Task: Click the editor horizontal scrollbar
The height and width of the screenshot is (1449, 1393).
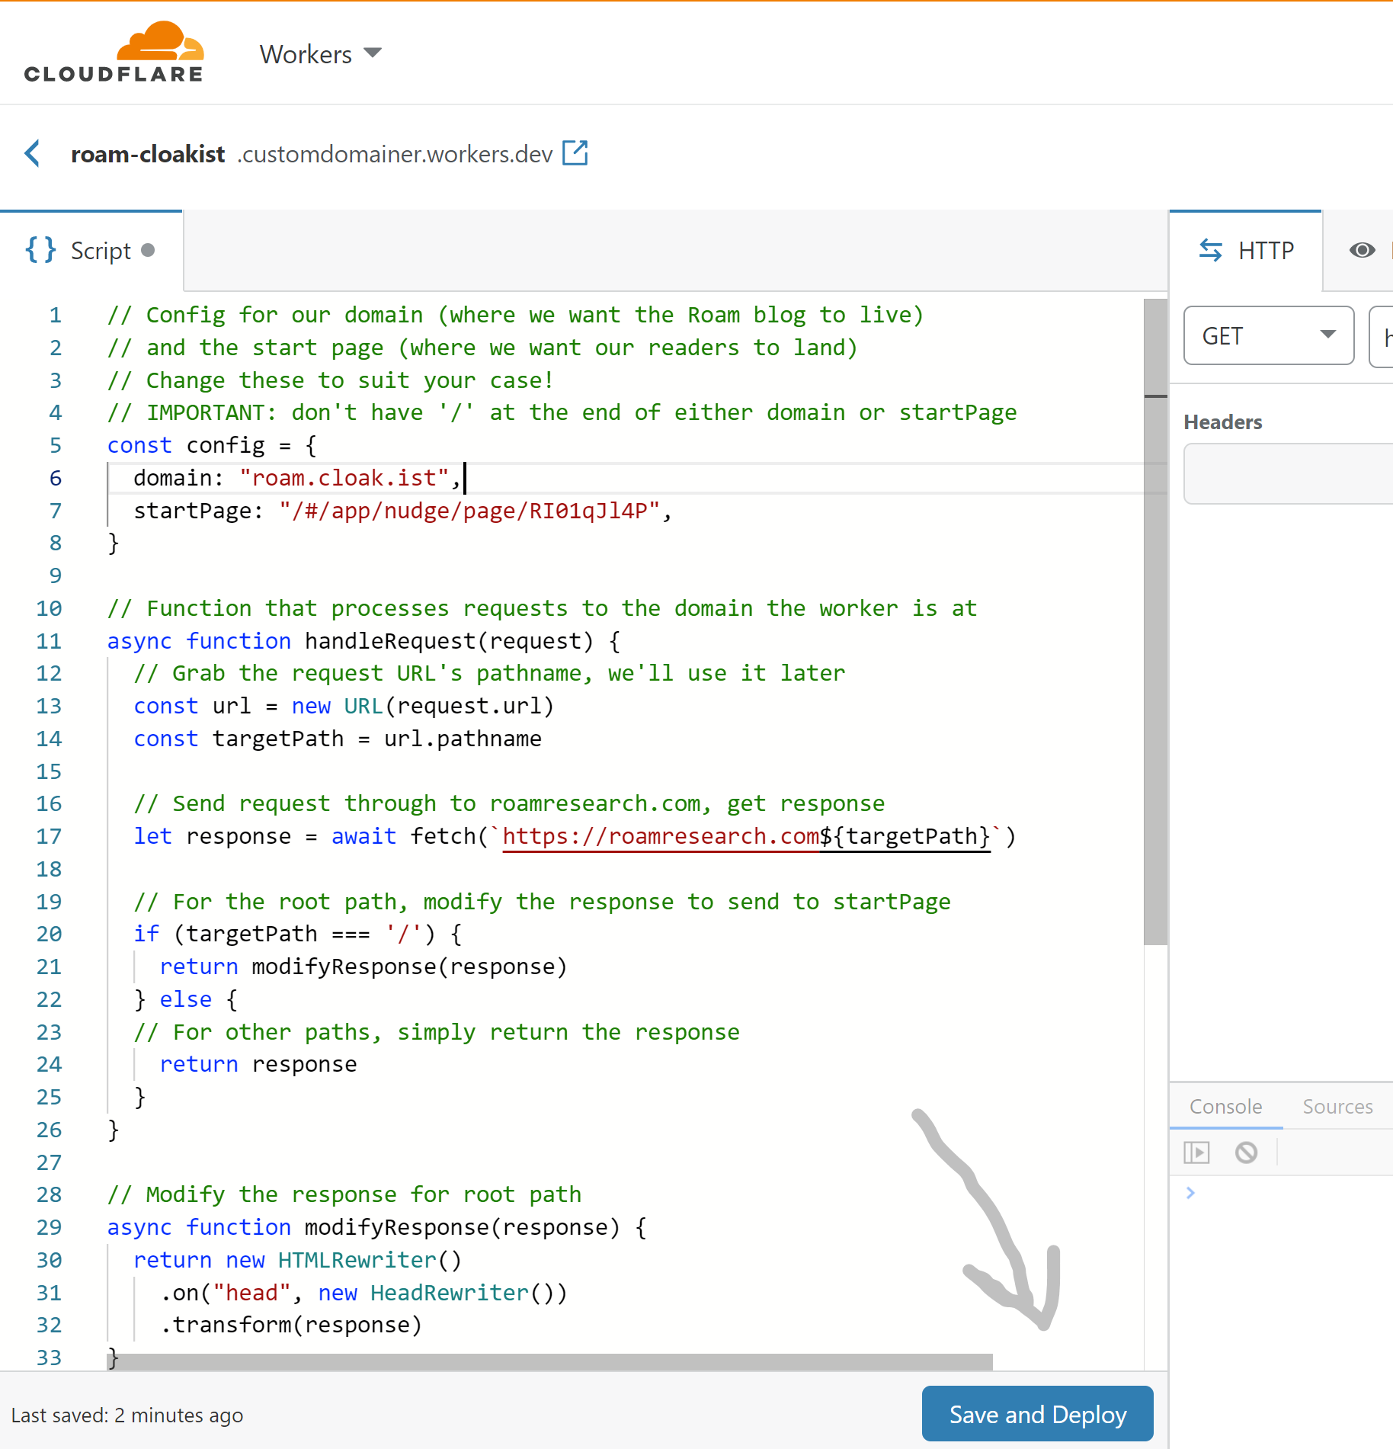Action: tap(549, 1361)
